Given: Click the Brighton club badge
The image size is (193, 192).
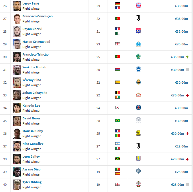Looking at the screenshot, I should 138,69.
